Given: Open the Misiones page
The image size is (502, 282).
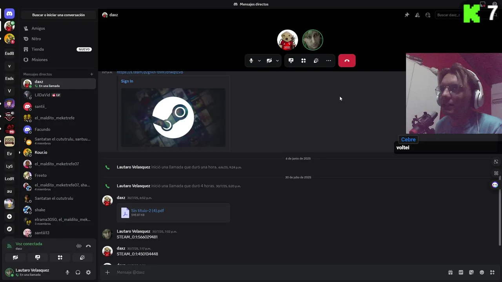Looking at the screenshot, I should pos(58,60).
